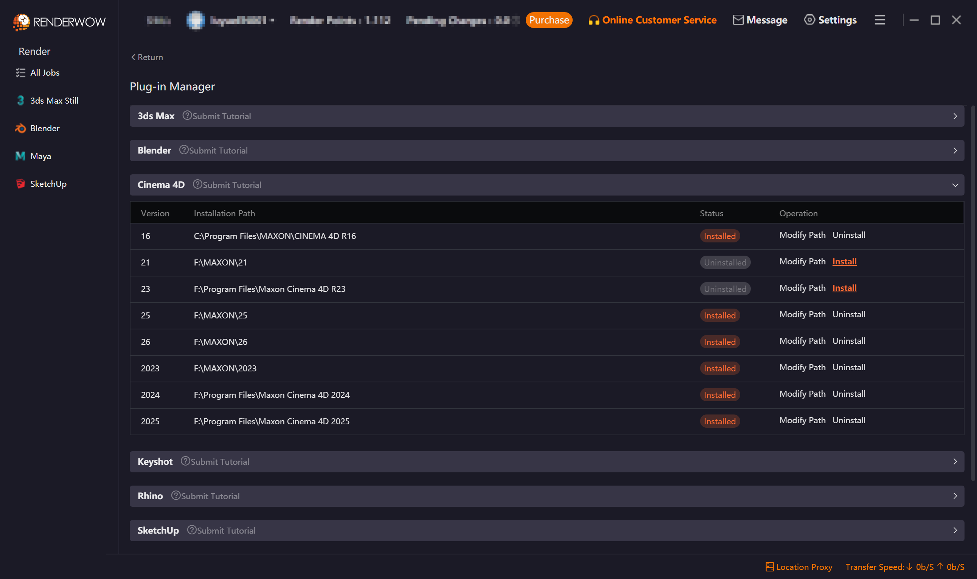The height and width of the screenshot is (579, 977).
Task: Install plug-in for Cinema 4D version 21
Action: pos(844,261)
